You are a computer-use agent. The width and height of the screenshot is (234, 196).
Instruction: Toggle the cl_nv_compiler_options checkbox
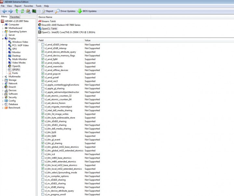pos(43,176)
